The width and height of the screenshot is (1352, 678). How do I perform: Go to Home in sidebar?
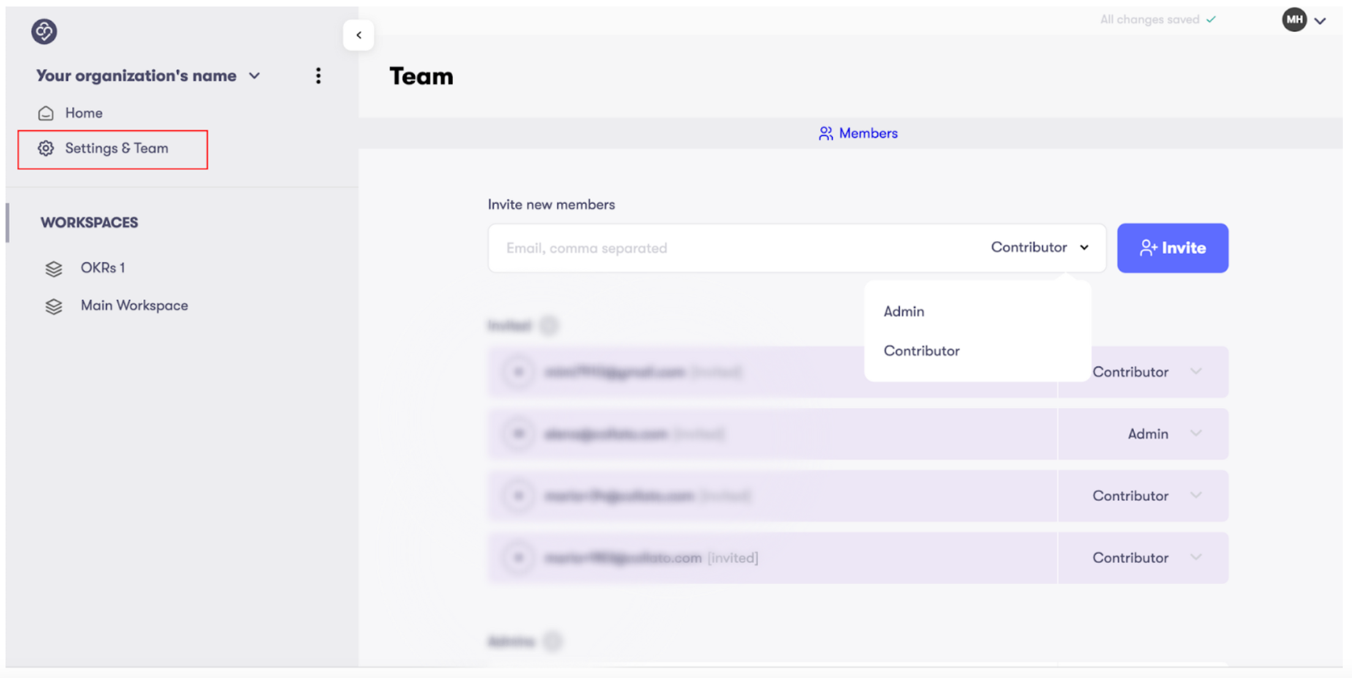coord(84,113)
